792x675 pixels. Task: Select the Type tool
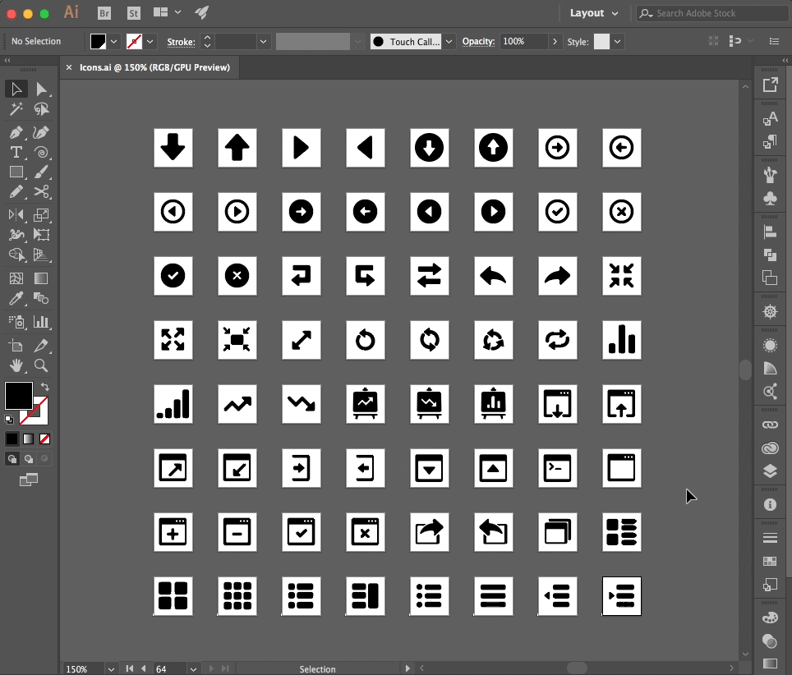(x=16, y=152)
